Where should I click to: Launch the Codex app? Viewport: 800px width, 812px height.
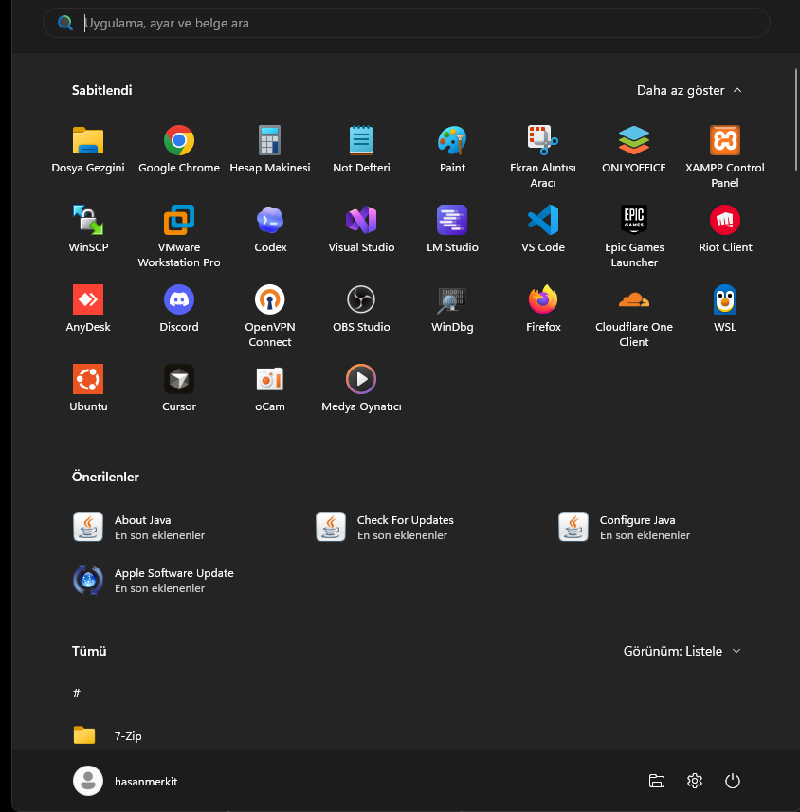270,229
